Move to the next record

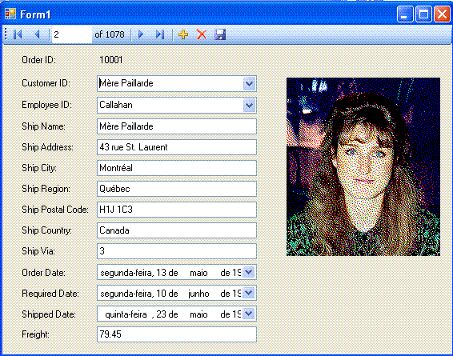(141, 34)
